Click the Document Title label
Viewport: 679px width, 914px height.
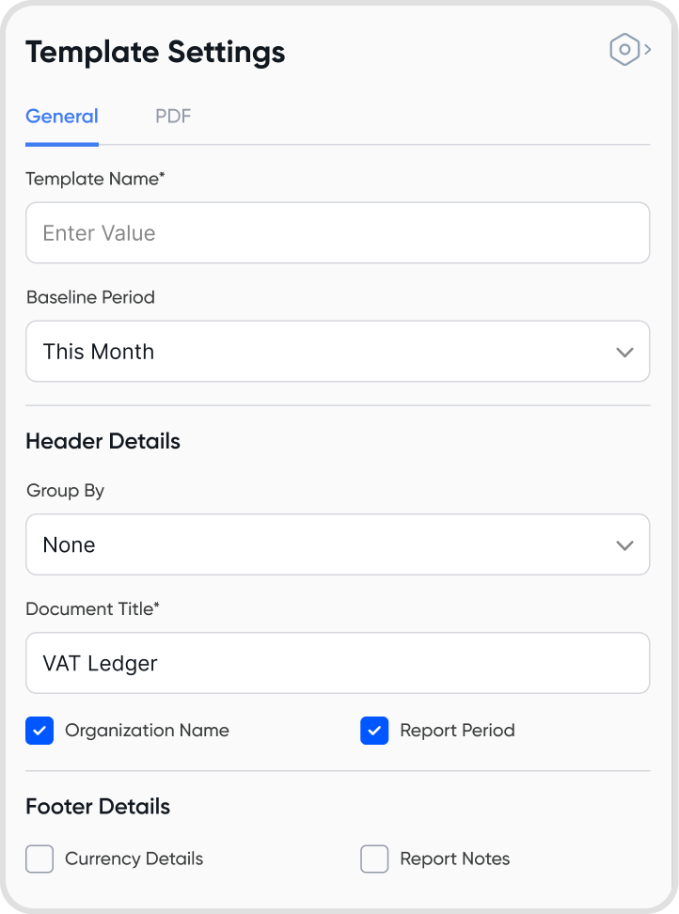point(92,609)
